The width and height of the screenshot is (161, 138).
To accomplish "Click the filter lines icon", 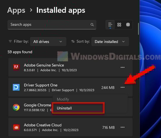I will coord(10,41).
